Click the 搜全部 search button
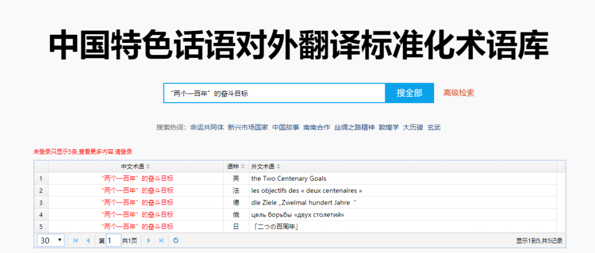This screenshot has height=253, width=595. [x=409, y=93]
